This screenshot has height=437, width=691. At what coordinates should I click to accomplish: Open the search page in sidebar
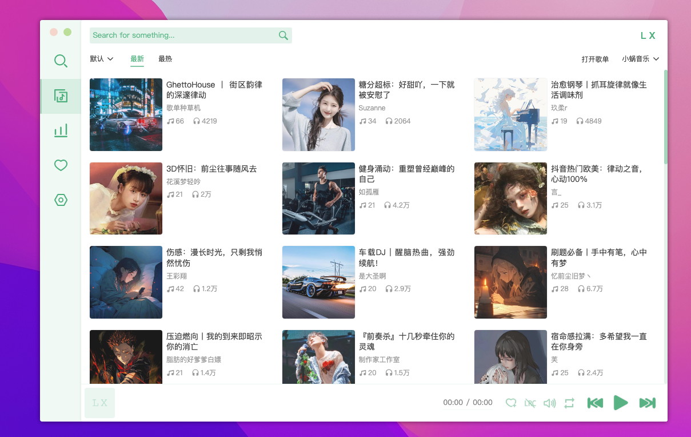[x=61, y=61]
